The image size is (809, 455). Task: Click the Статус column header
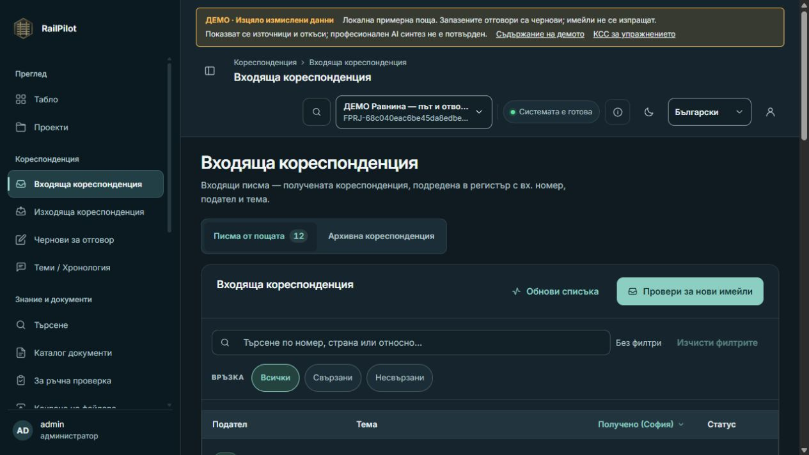click(x=721, y=424)
